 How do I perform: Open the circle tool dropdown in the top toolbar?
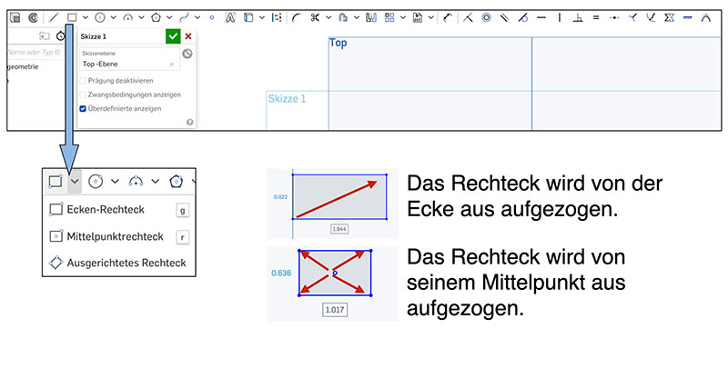[x=112, y=17]
